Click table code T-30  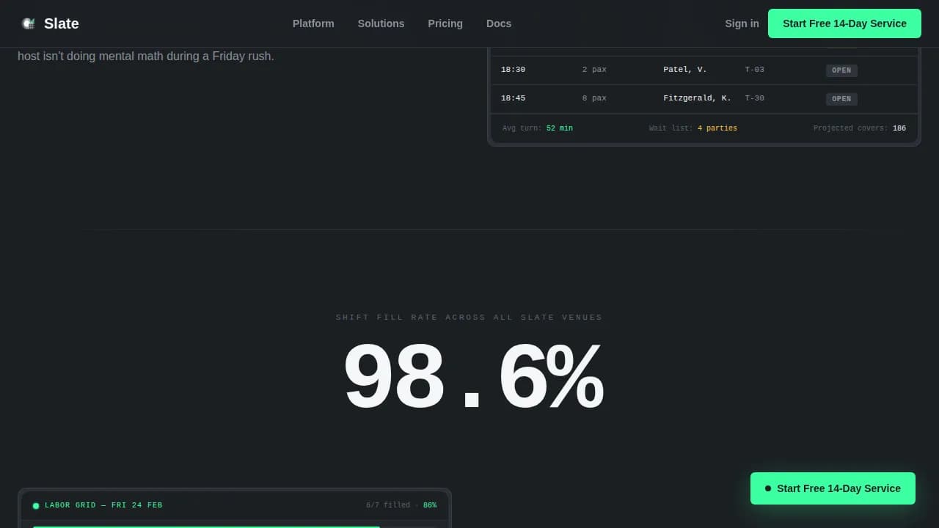(x=754, y=98)
